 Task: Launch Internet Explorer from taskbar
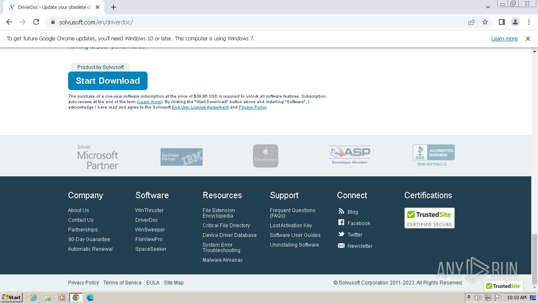(x=34, y=298)
